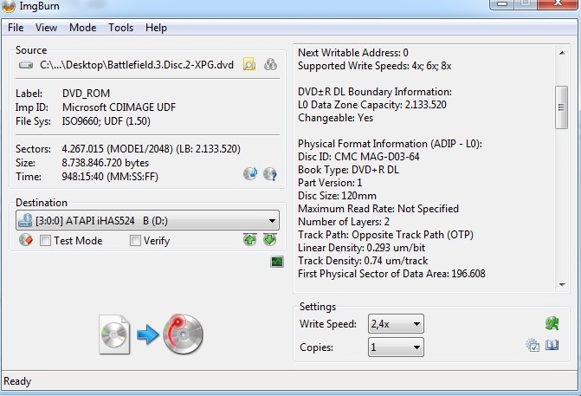581x396 pixels.
Task: Click the sectors value '4.267.015 (MODE1/2048)'
Action: tap(118, 149)
